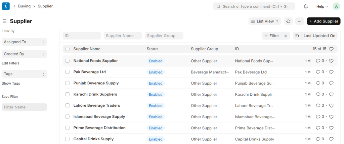Like all items via header heart
This screenshot has height=144, width=344.
[x=331, y=49]
